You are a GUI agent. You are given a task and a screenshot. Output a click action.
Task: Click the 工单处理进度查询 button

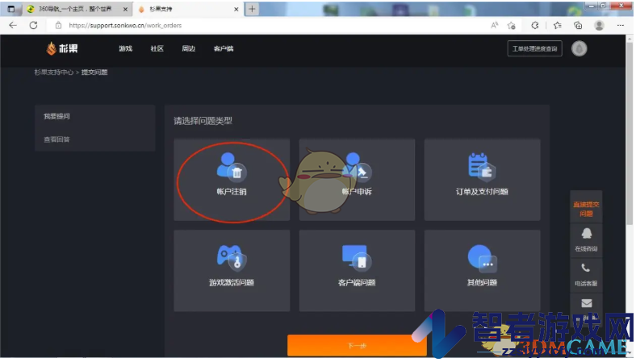tap(534, 48)
